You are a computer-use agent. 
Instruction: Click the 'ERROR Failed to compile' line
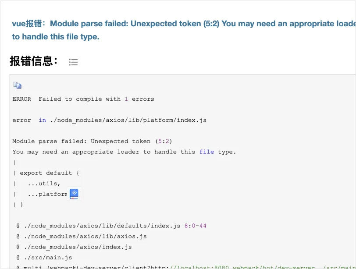tap(83, 99)
